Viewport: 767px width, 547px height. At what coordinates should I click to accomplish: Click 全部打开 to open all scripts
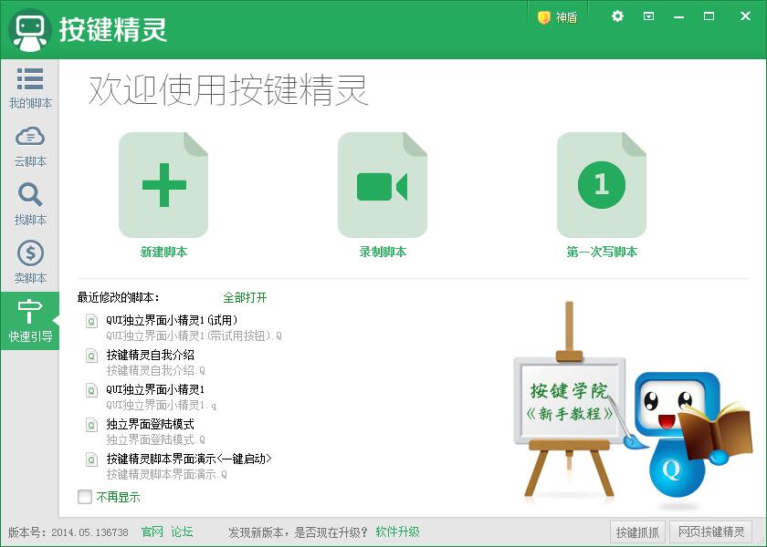244,298
